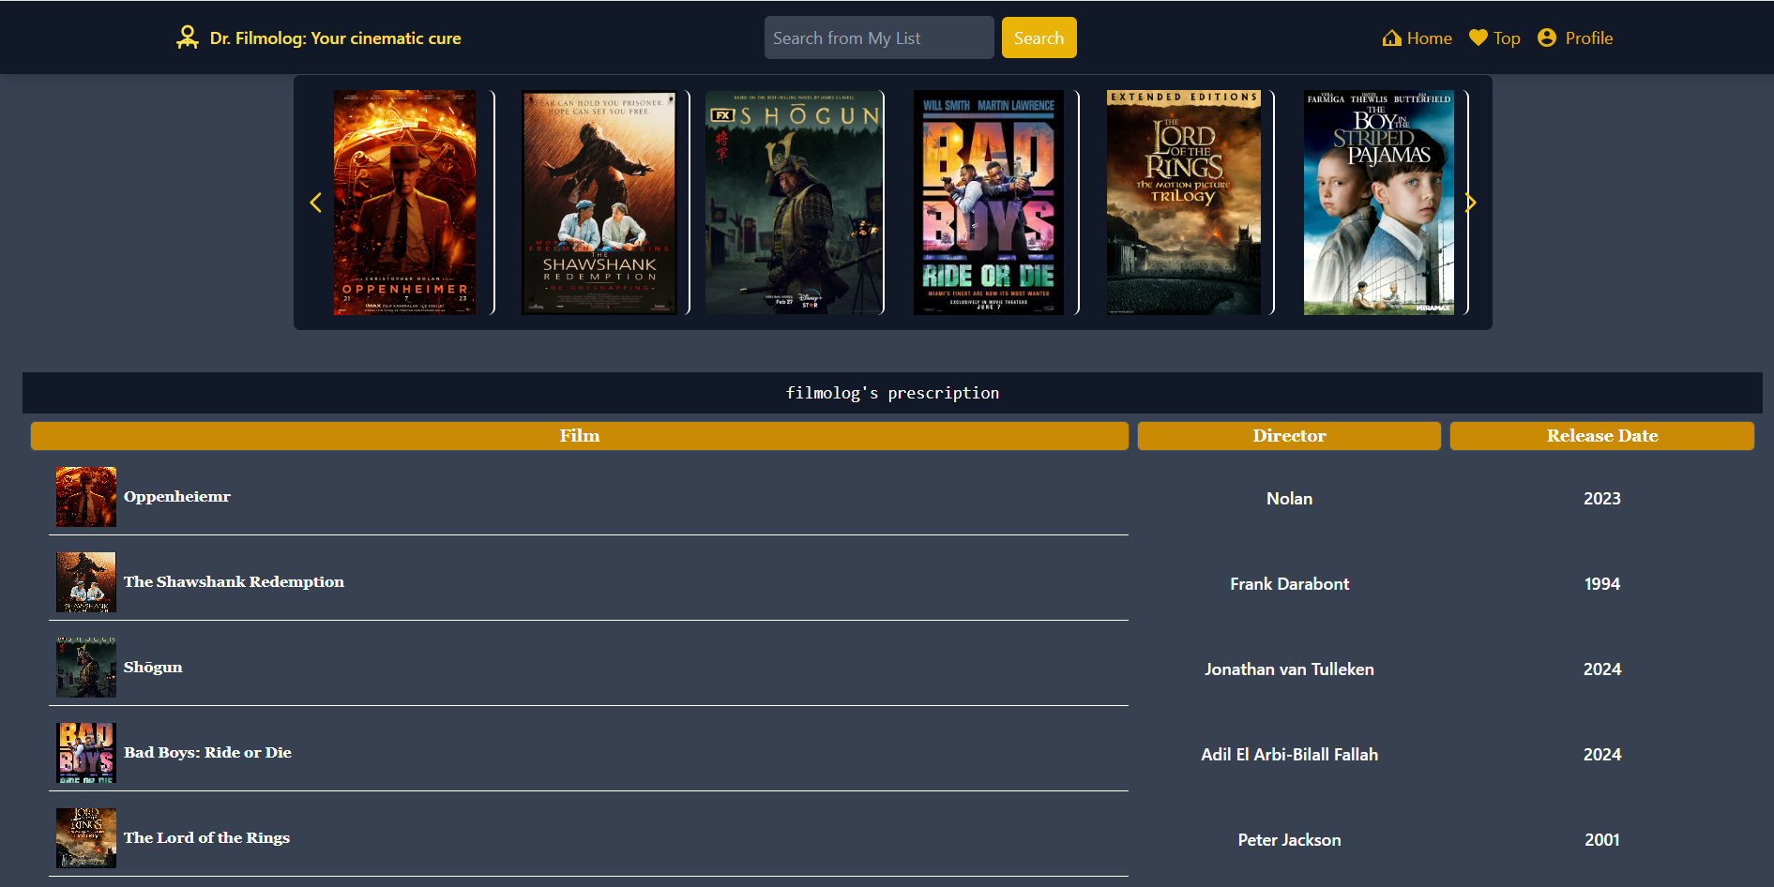Open the Oppenheimer poster in carousel

point(405,203)
